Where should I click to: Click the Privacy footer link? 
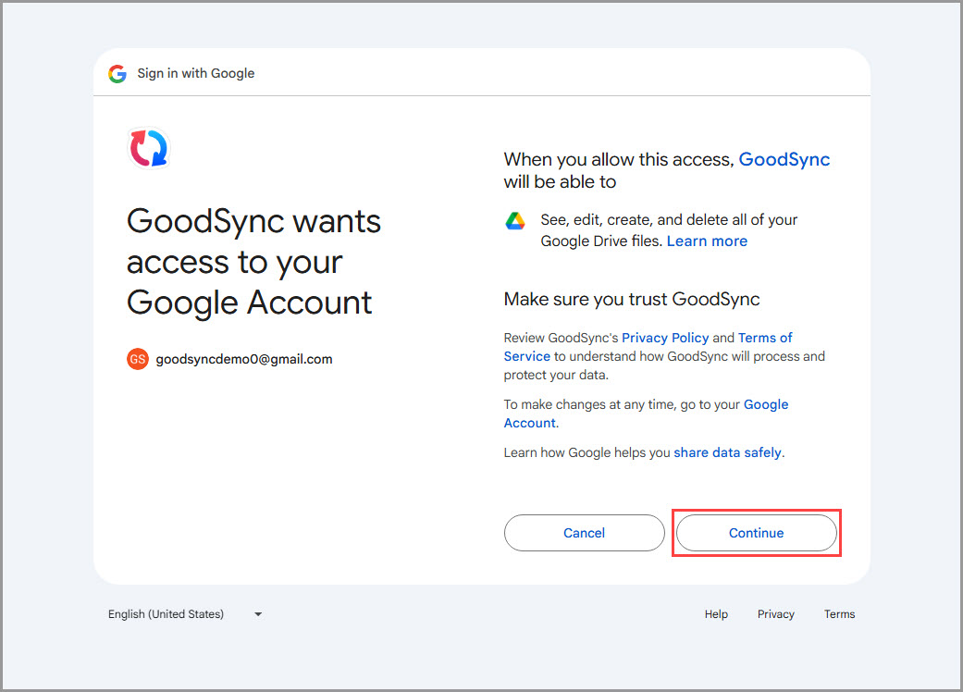coord(776,614)
